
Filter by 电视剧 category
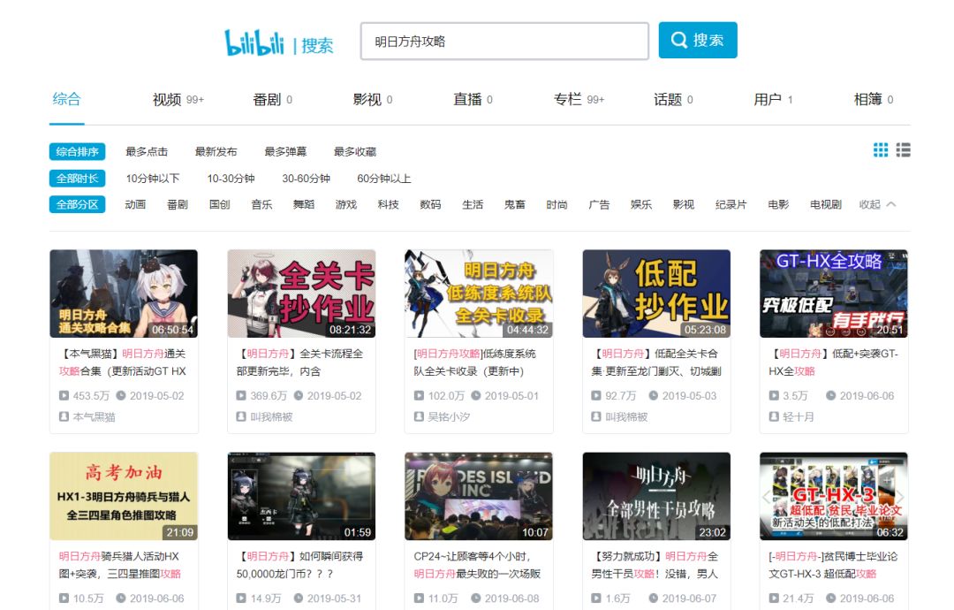[826, 204]
